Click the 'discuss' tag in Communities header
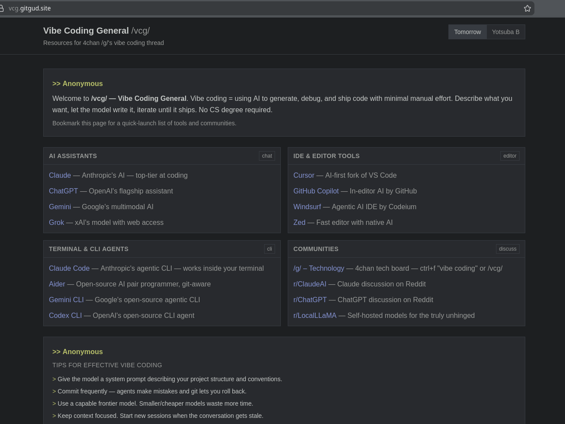565x424 pixels. pos(507,249)
